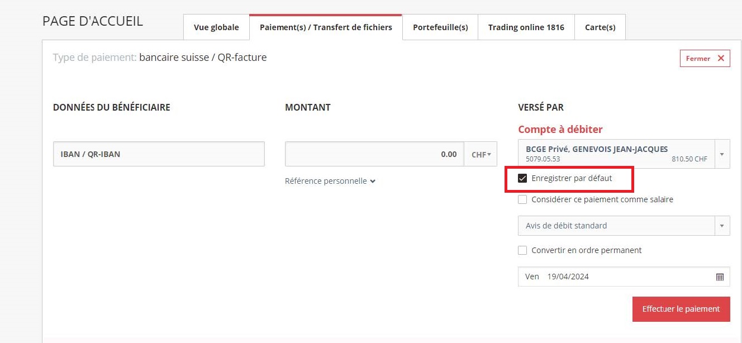Screen dimensions: 742x343
Task: Open the BCGE Privé account selector
Action: (624, 154)
